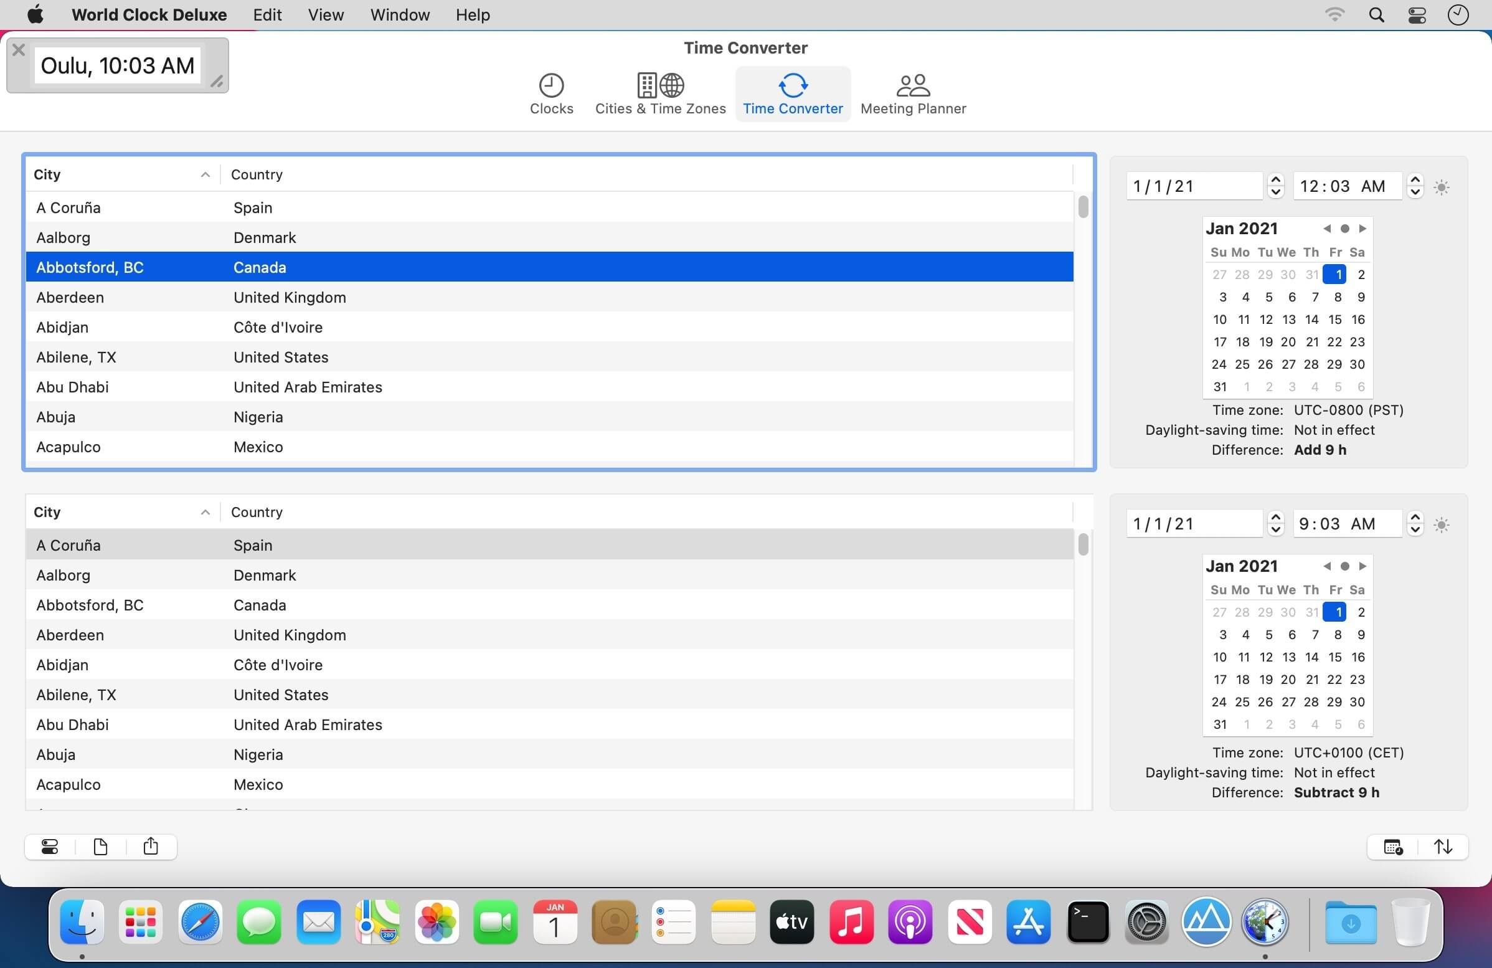The height and width of the screenshot is (968, 1492).
Task: Click the today dot in upper calendar
Action: point(1344,228)
